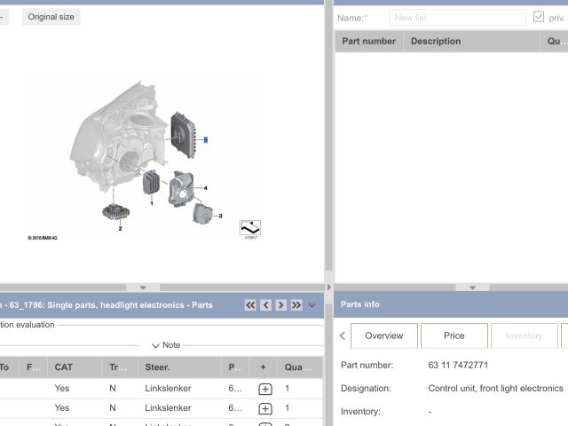Sort by Part number column header
568x426 pixels.
pos(368,41)
